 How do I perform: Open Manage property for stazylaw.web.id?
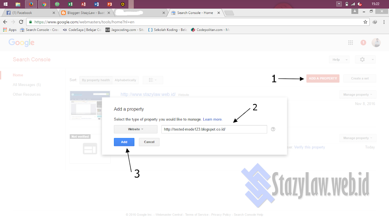[x=358, y=95]
